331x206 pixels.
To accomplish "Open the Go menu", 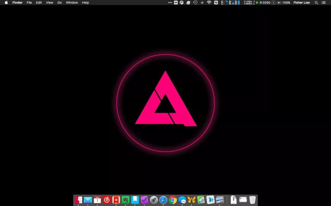I will (59, 2).
